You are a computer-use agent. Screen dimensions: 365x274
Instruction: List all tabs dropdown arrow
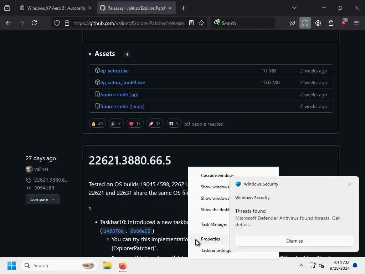(x=294, y=8)
